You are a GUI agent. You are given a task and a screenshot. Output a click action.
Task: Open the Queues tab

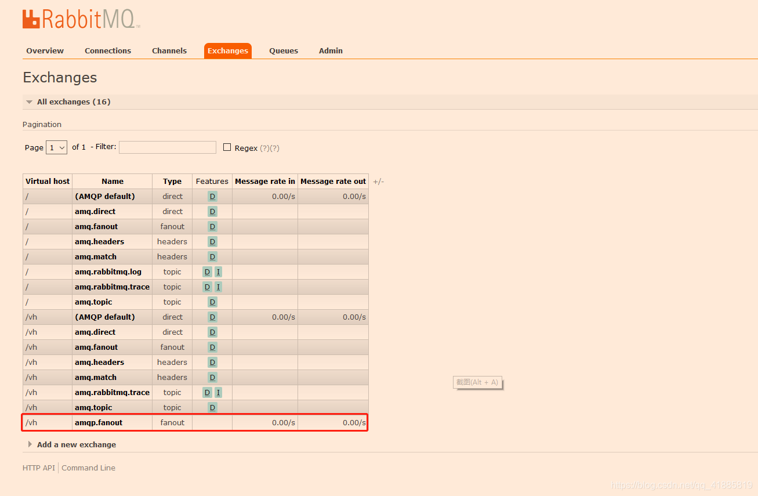tap(284, 51)
